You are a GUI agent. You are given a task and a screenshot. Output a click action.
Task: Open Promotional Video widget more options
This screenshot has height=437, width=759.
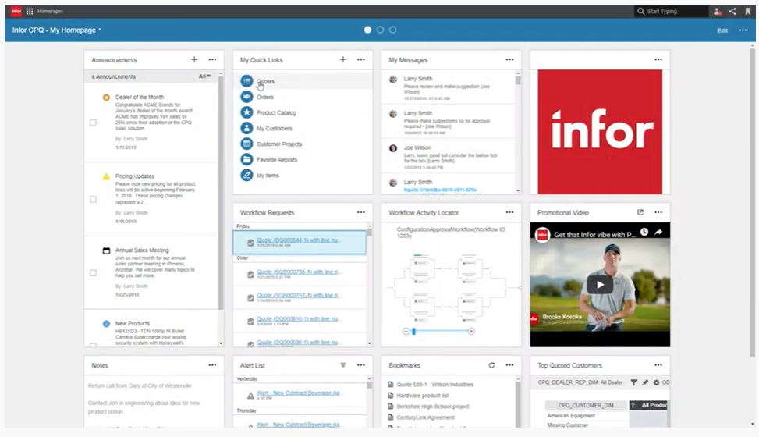(x=658, y=212)
